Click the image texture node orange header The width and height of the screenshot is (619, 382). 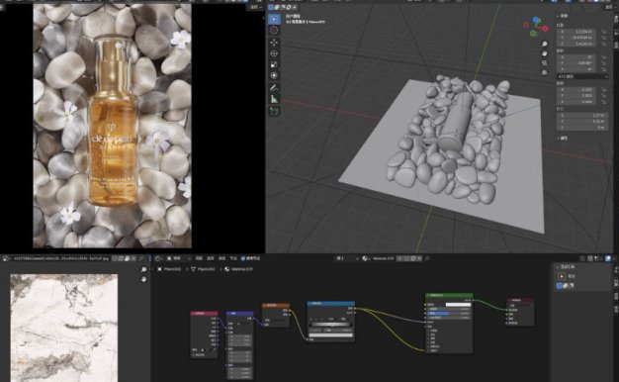point(276,306)
